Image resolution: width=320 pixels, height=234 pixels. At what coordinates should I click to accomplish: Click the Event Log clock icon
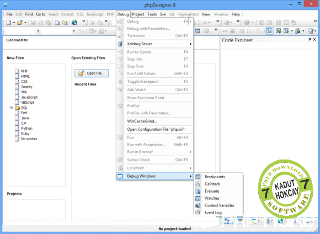coord(198,212)
